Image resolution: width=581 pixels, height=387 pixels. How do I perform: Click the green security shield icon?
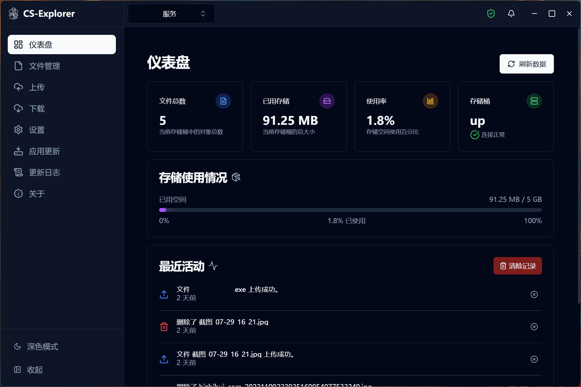[491, 14]
